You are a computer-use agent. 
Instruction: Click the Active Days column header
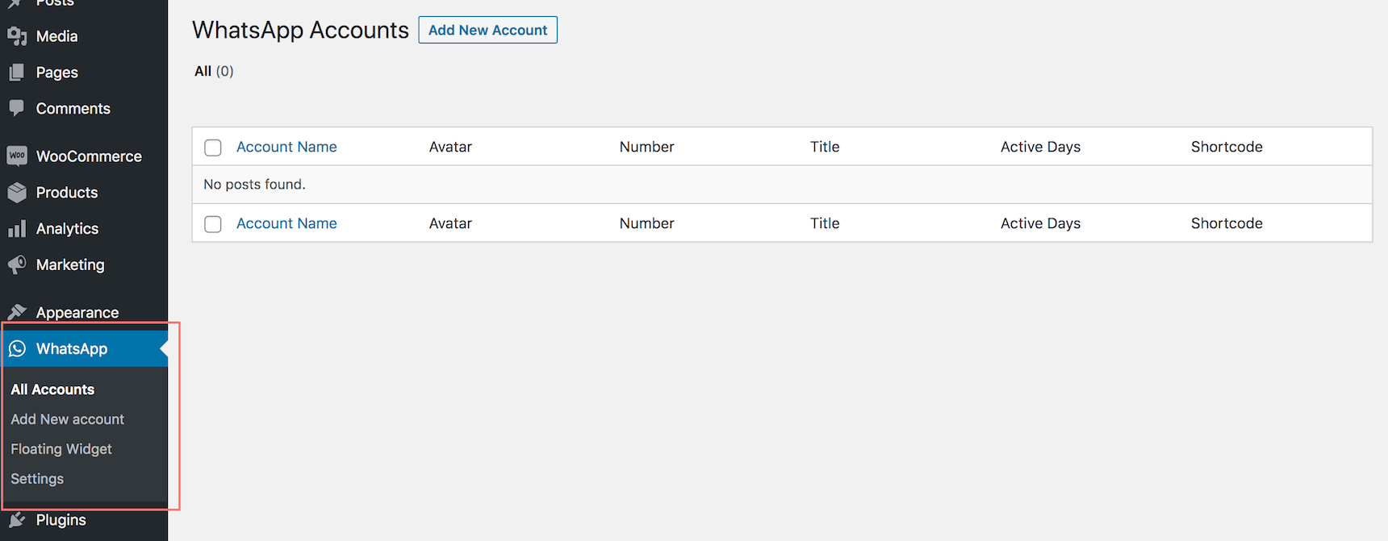(1040, 147)
